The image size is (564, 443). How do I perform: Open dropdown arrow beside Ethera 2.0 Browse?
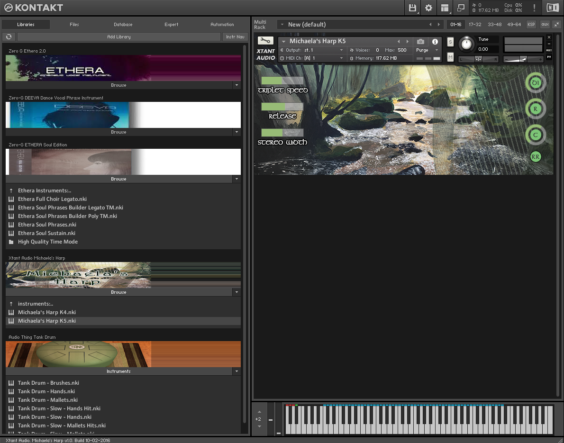[x=237, y=85]
